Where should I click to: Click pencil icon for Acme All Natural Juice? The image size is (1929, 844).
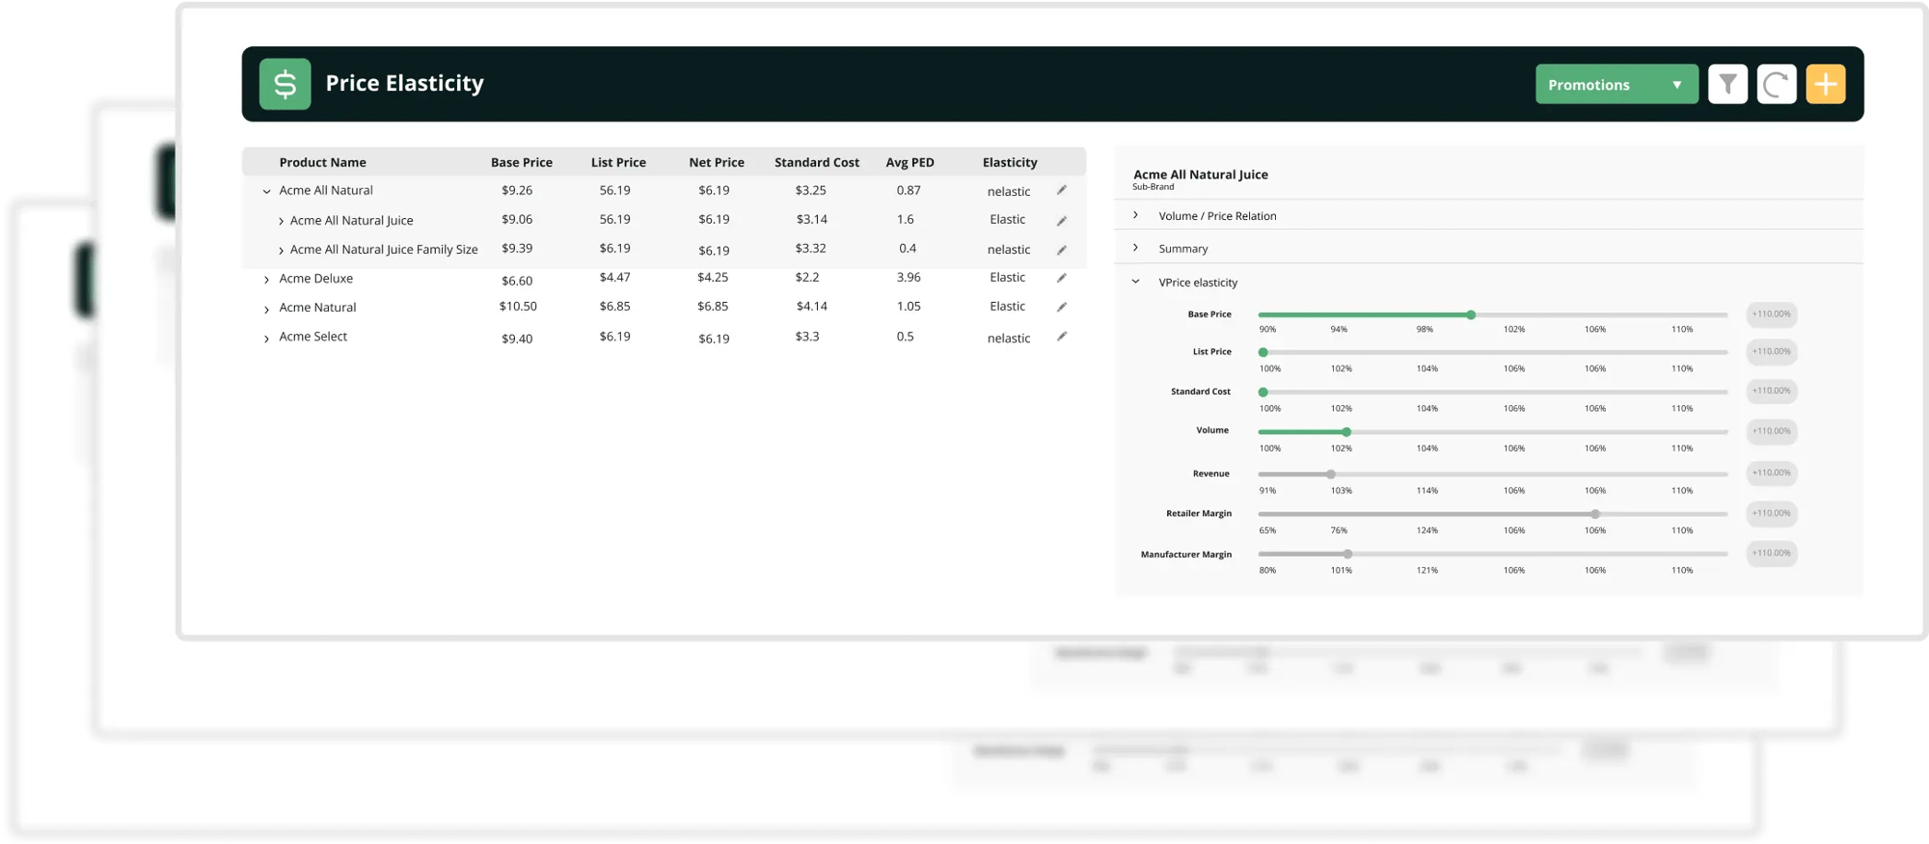[x=1061, y=221]
